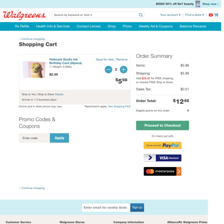The image size is (224, 224).
Task: Open Weekly Ad & Coupons menu
Action: 156,26
